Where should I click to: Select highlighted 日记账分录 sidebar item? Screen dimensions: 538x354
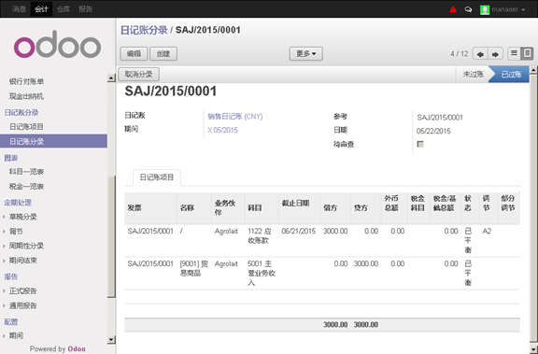coord(53,141)
